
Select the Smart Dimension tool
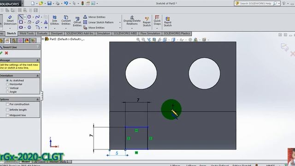pos(10,20)
